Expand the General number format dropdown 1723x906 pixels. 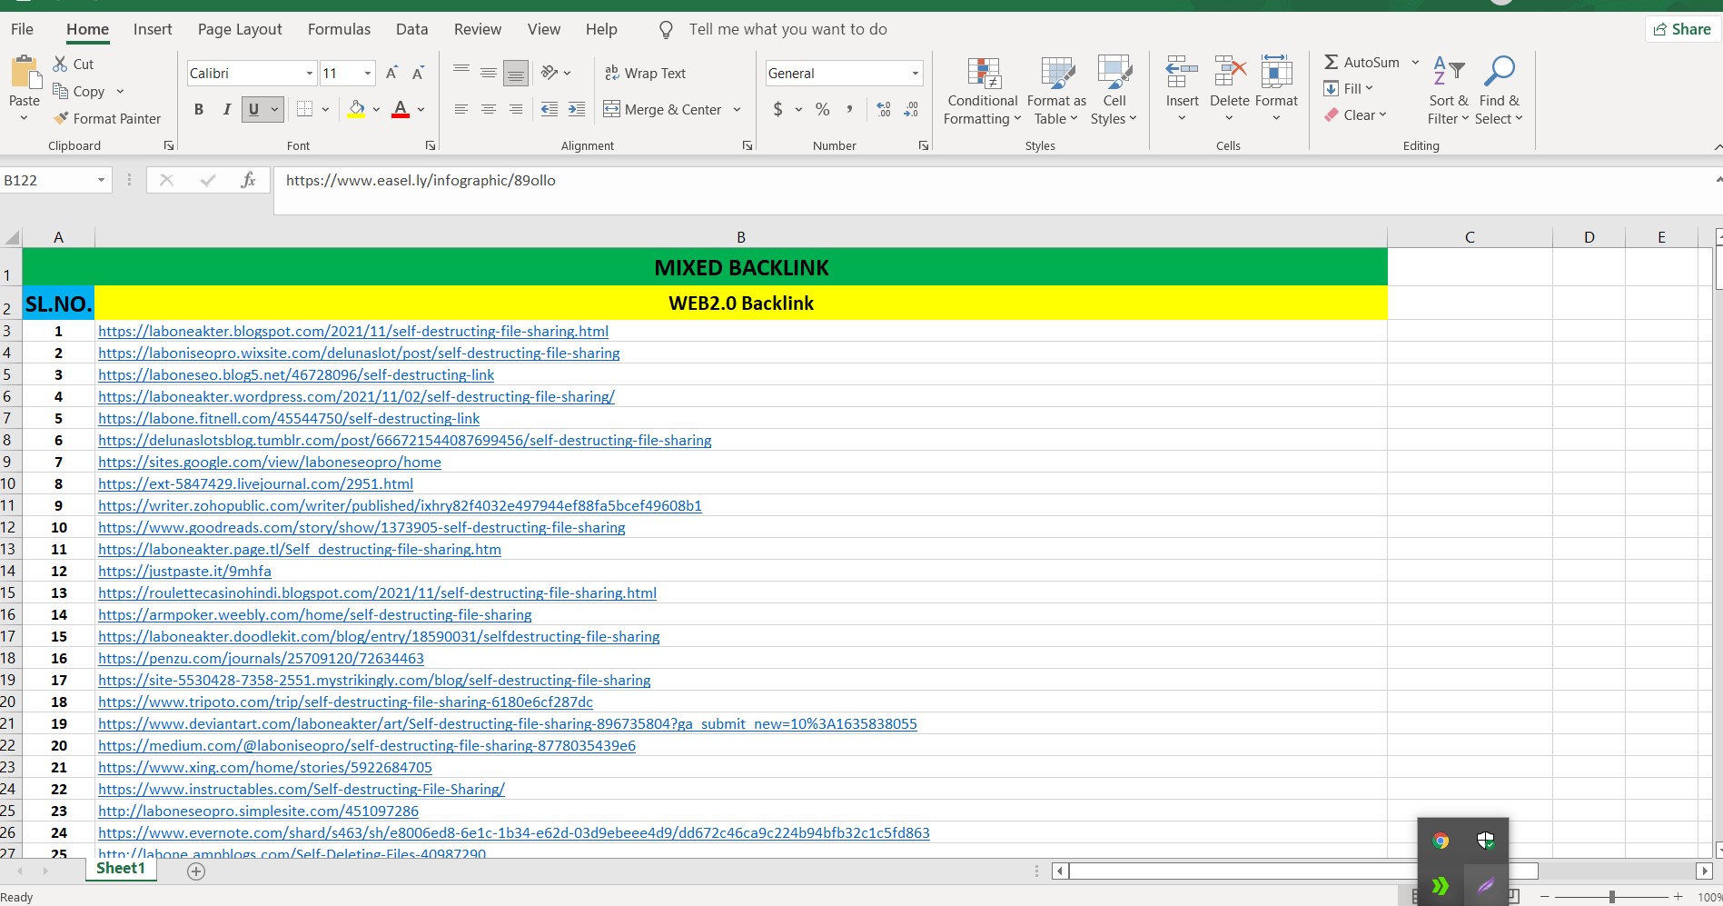[x=915, y=73]
